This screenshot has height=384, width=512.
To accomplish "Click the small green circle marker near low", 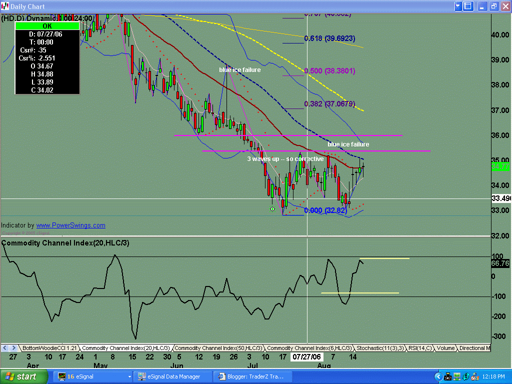I will tap(272, 209).
